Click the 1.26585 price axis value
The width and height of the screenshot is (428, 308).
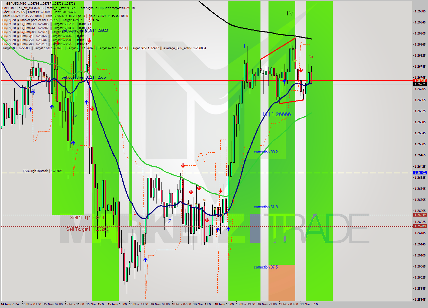coord(420,122)
